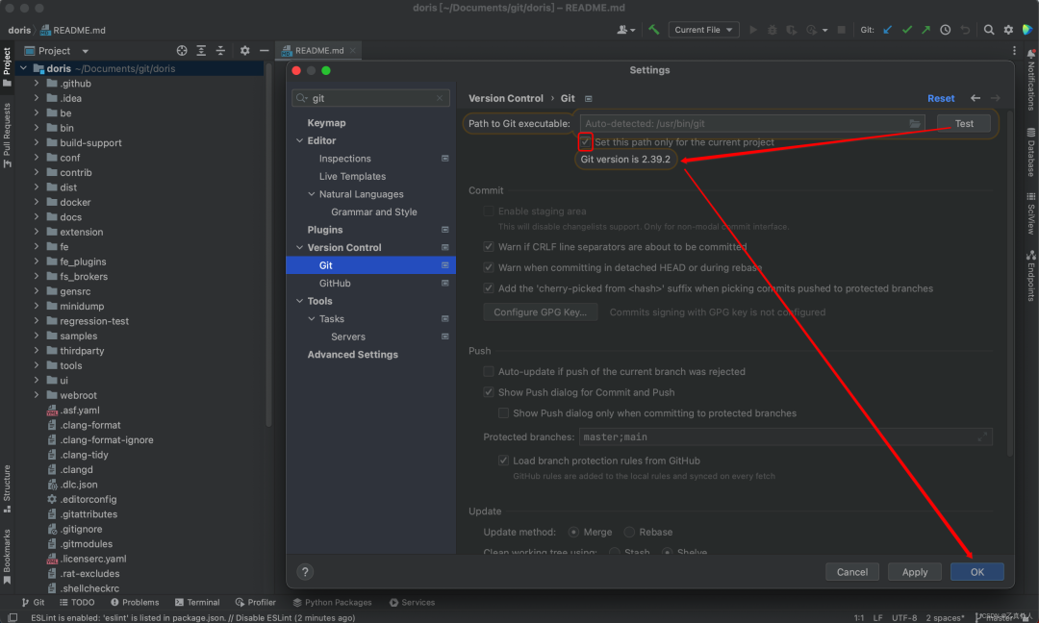This screenshot has height=623, width=1039.
Task: Click the Git rollback icon
Action: [x=965, y=30]
